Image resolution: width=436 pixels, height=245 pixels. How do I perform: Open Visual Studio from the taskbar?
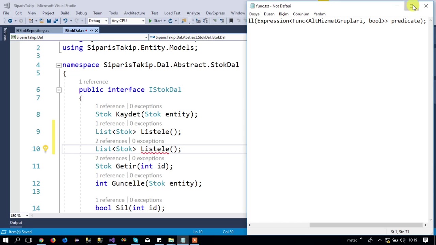(112, 240)
